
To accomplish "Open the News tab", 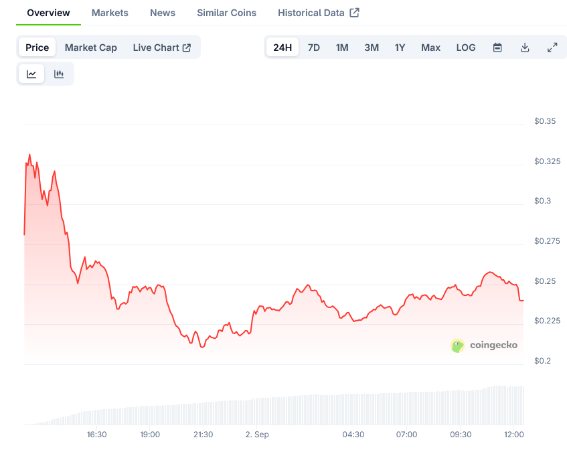I will pos(163,13).
